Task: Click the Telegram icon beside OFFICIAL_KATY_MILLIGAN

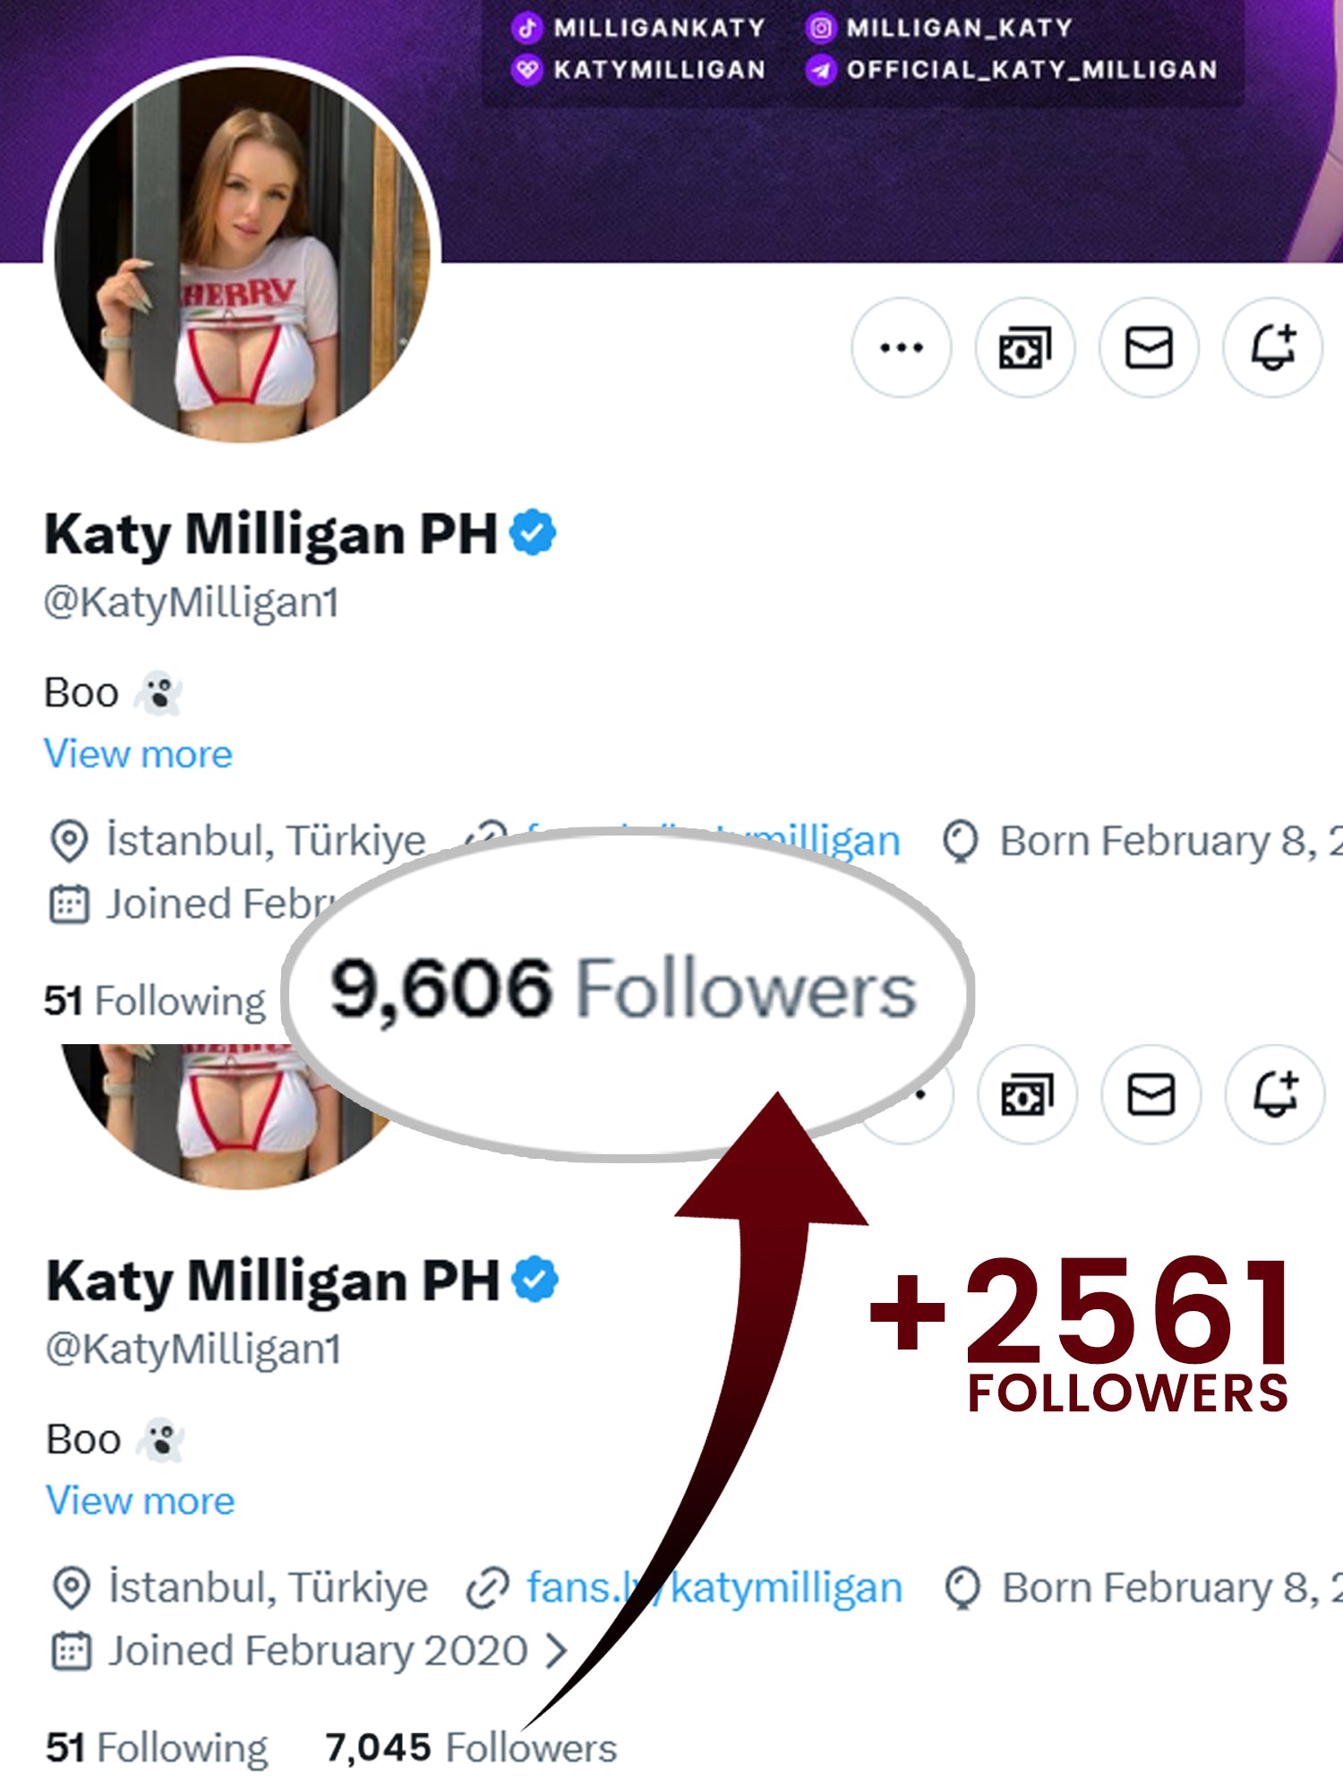Action: [820, 69]
